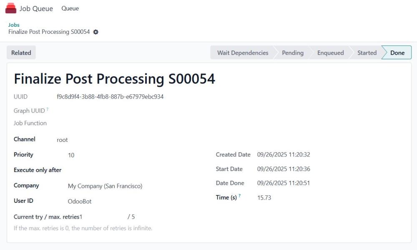The image size is (417, 250).
Task: Select the Done status stage
Action: [x=397, y=53]
